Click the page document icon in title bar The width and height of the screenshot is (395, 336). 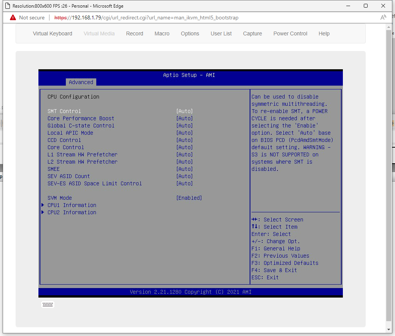[x=8, y=6]
